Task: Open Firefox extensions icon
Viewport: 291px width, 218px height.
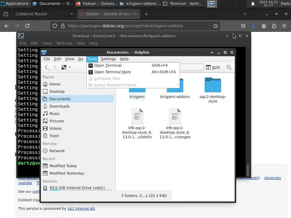Action: (274, 26)
